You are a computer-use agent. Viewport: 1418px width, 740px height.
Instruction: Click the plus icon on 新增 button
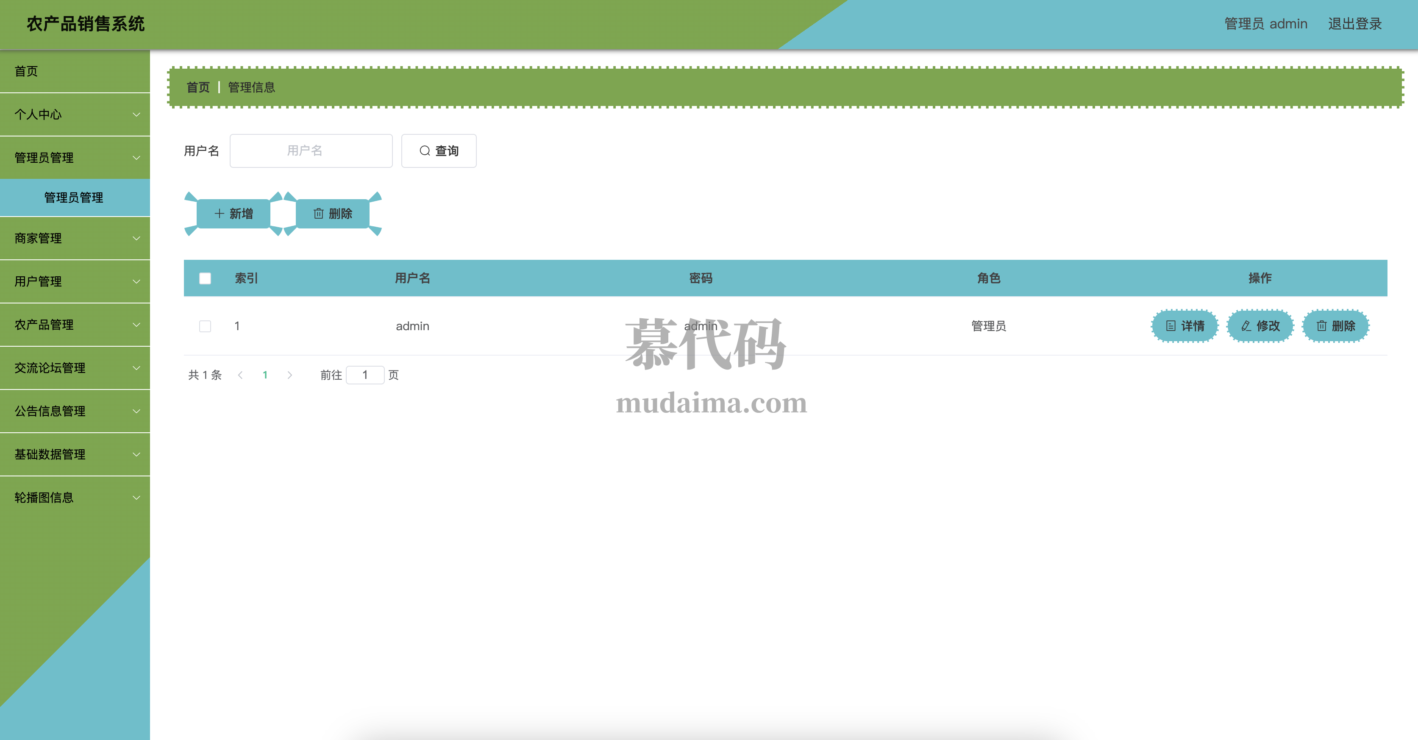point(219,214)
